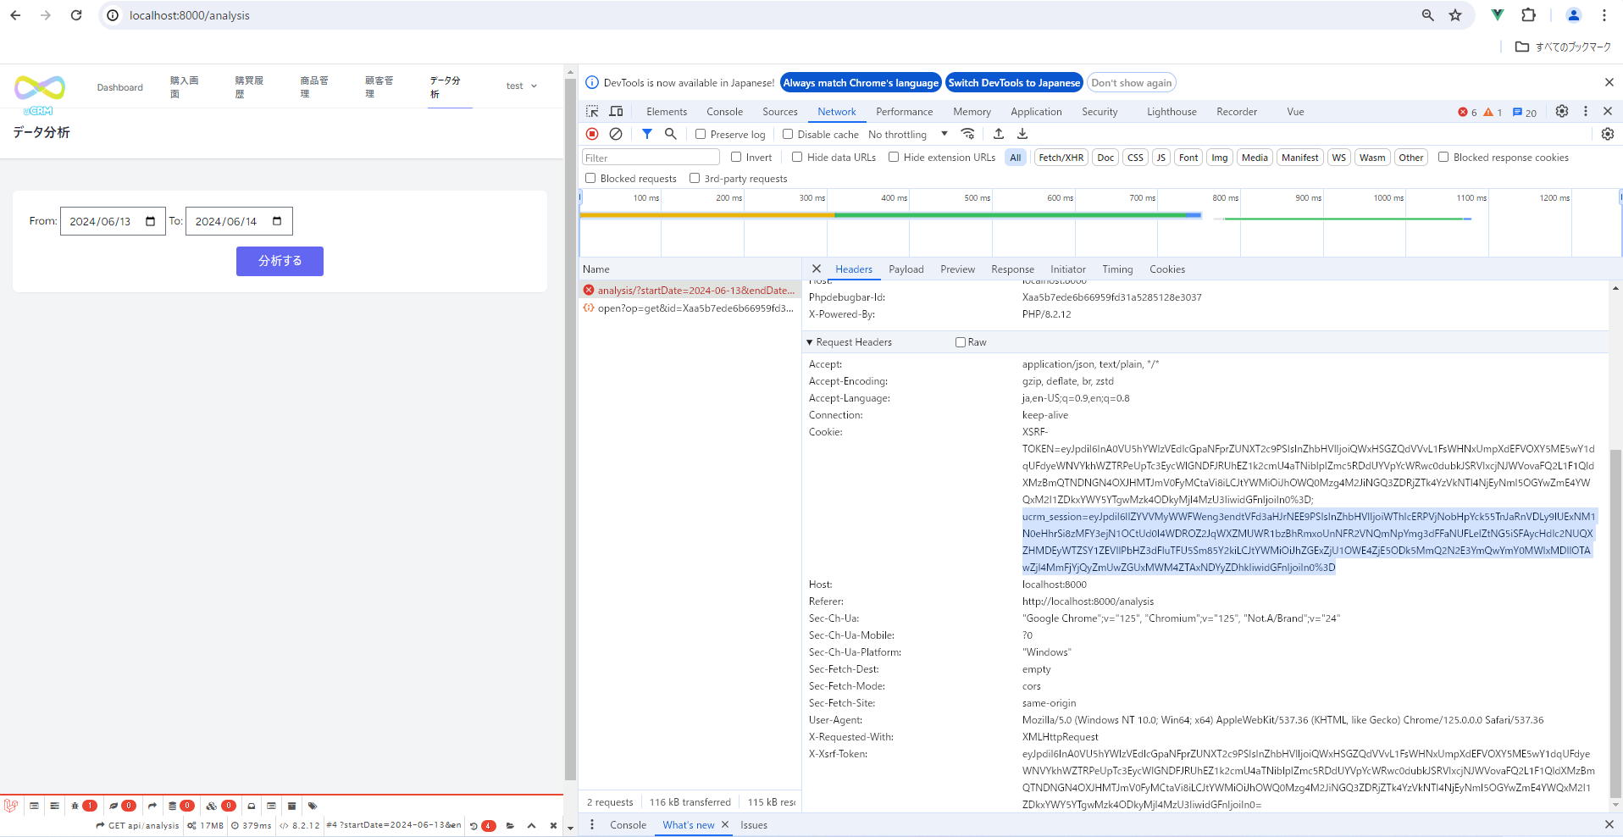Open debugbar saved requests folder icon
This screenshot has height=837, width=1623.
pyautogui.click(x=510, y=825)
